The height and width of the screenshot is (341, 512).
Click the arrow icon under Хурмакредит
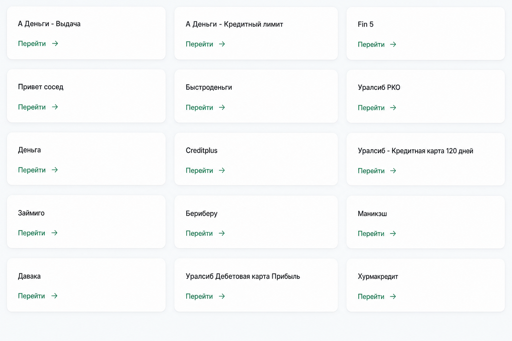393,296
